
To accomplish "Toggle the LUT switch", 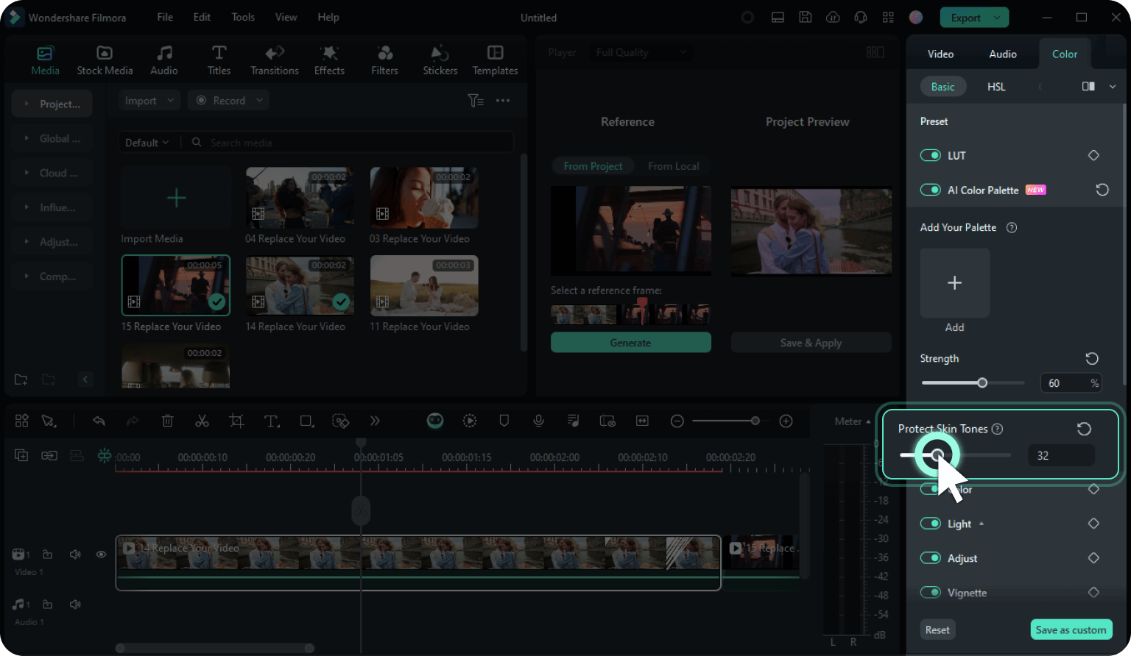I will (x=931, y=155).
